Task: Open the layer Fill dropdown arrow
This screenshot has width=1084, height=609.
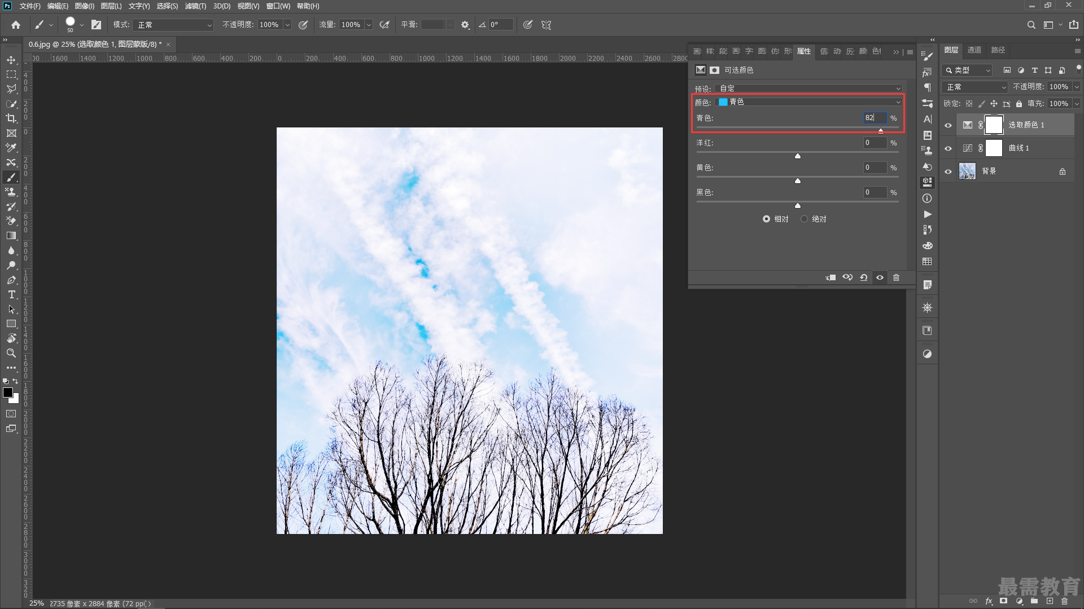Action: (1076, 104)
